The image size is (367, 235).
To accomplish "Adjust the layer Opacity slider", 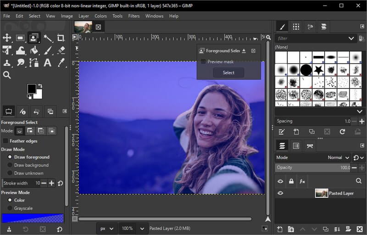I will point(312,168).
